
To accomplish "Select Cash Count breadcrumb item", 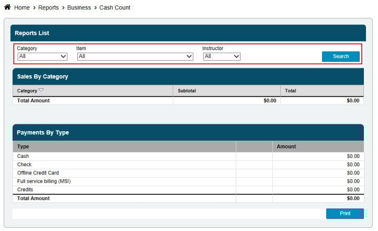I will pos(115,8).
